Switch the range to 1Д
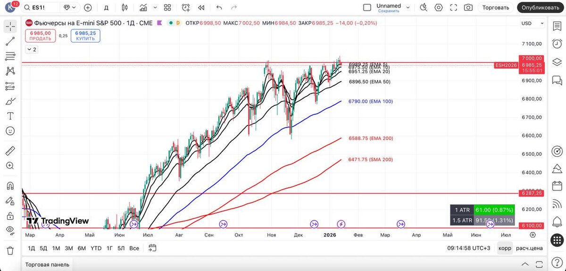The image size is (566, 271). (31, 248)
